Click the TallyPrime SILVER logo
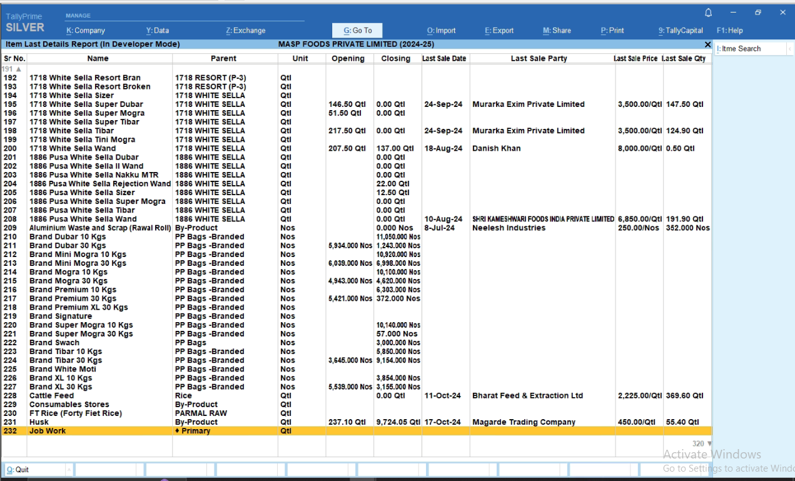 pyautogui.click(x=25, y=23)
